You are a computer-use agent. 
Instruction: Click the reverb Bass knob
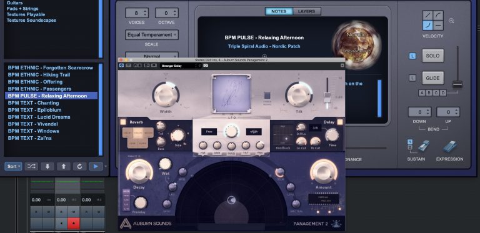[x=161, y=142]
